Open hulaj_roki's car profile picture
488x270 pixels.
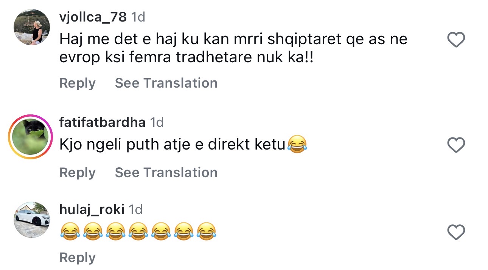[x=32, y=219]
